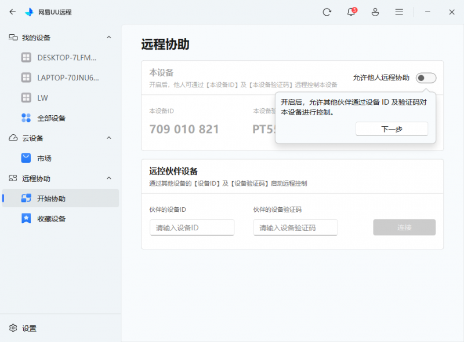Open the hamburger menu
The image size is (464, 342).
399,12
